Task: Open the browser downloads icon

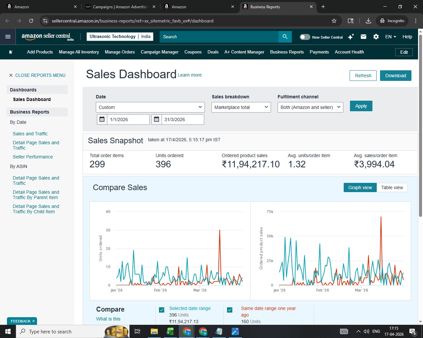Action: tap(368, 21)
